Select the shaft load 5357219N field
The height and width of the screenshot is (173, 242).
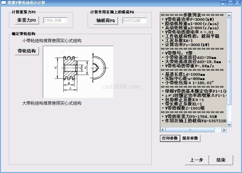click(134, 21)
